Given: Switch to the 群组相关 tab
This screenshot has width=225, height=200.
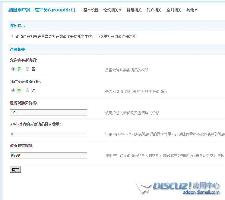Looking at the screenshot, I should 134,10.
